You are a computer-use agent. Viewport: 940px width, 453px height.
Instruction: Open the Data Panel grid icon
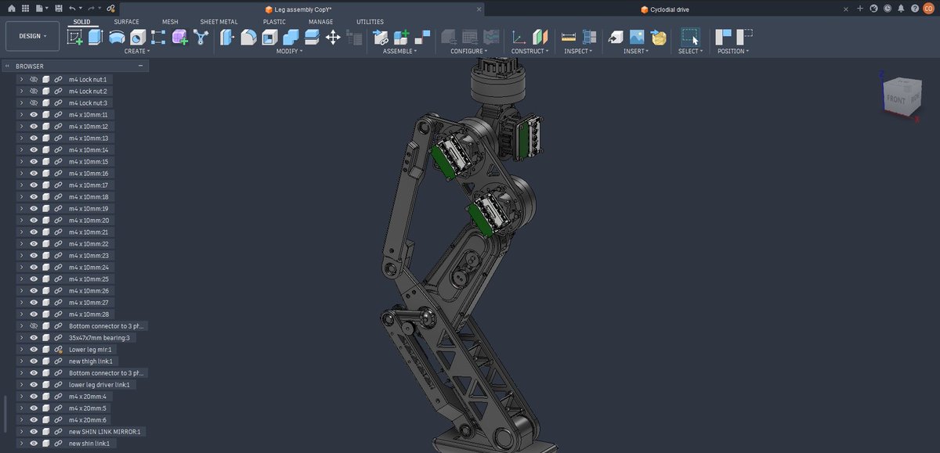[25, 8]
